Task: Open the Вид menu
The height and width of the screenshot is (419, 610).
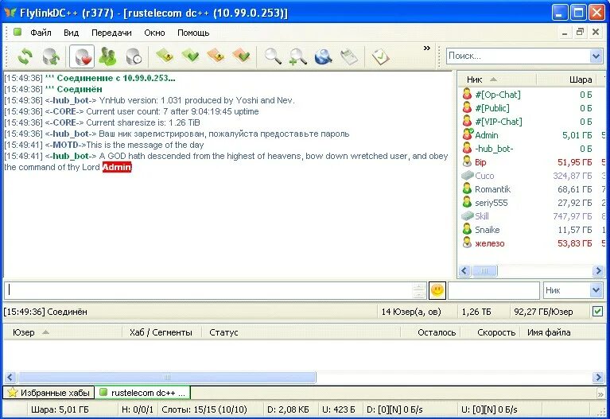Action: click(72, 33)
